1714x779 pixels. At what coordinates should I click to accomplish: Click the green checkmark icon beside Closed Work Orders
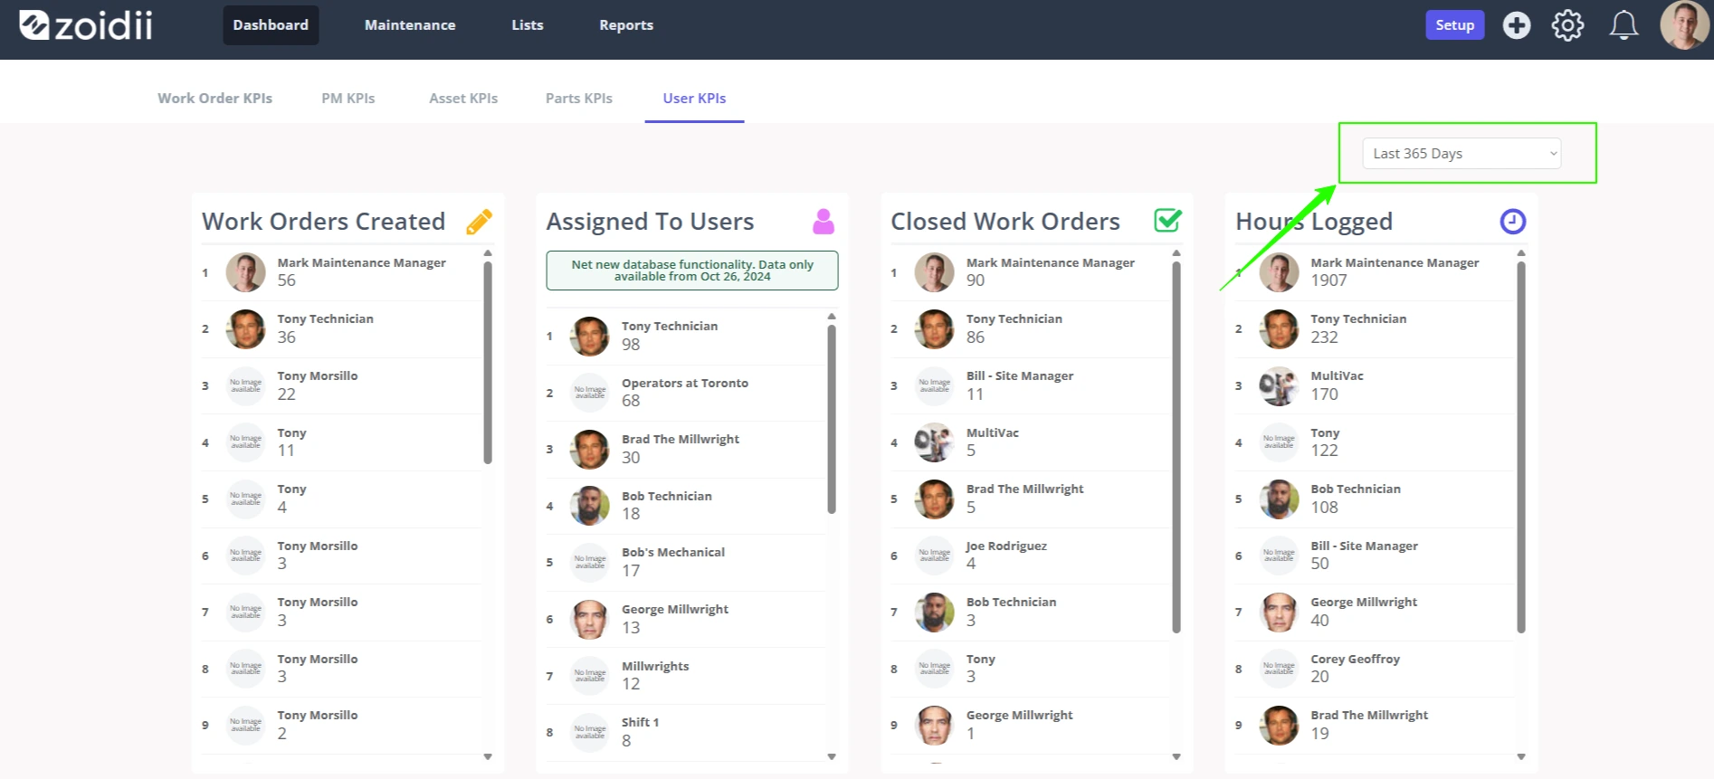(1168, 221)
